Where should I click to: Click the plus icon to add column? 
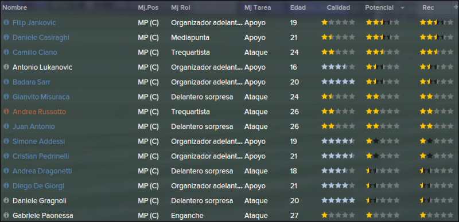pos(454,7)
